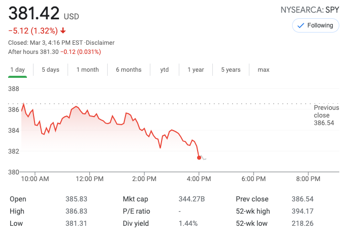Select the ytd time range
The height and width of the screenshot is (235, 352).
pos(165,70)
